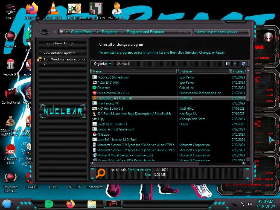280x210 pixels.
Task: Open the Download Black Ali desktop icon
Action: click(11, 183)
